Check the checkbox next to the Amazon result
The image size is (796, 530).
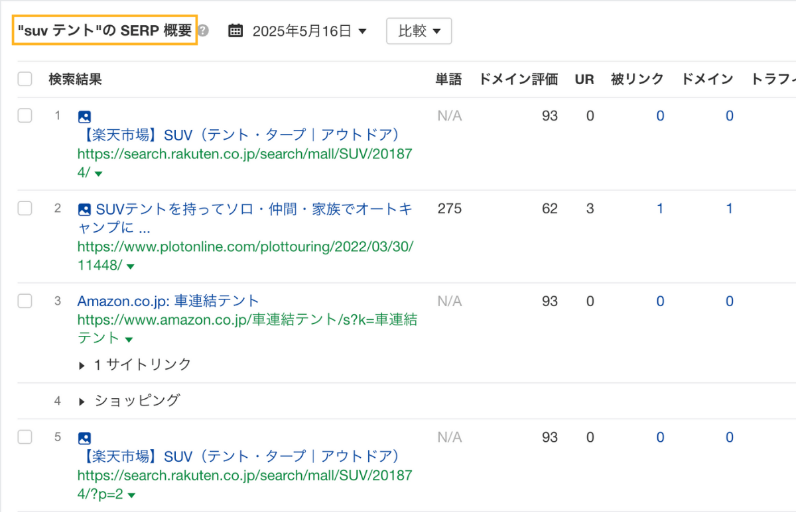(25, 300)
